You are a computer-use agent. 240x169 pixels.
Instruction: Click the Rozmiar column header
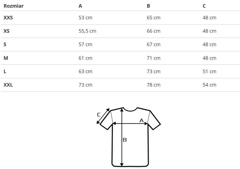click(x=13, y=6)
